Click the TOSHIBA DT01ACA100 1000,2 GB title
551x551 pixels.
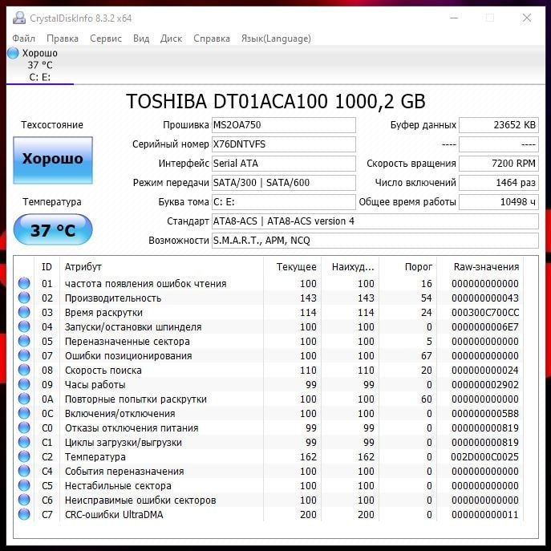[276, 101]
